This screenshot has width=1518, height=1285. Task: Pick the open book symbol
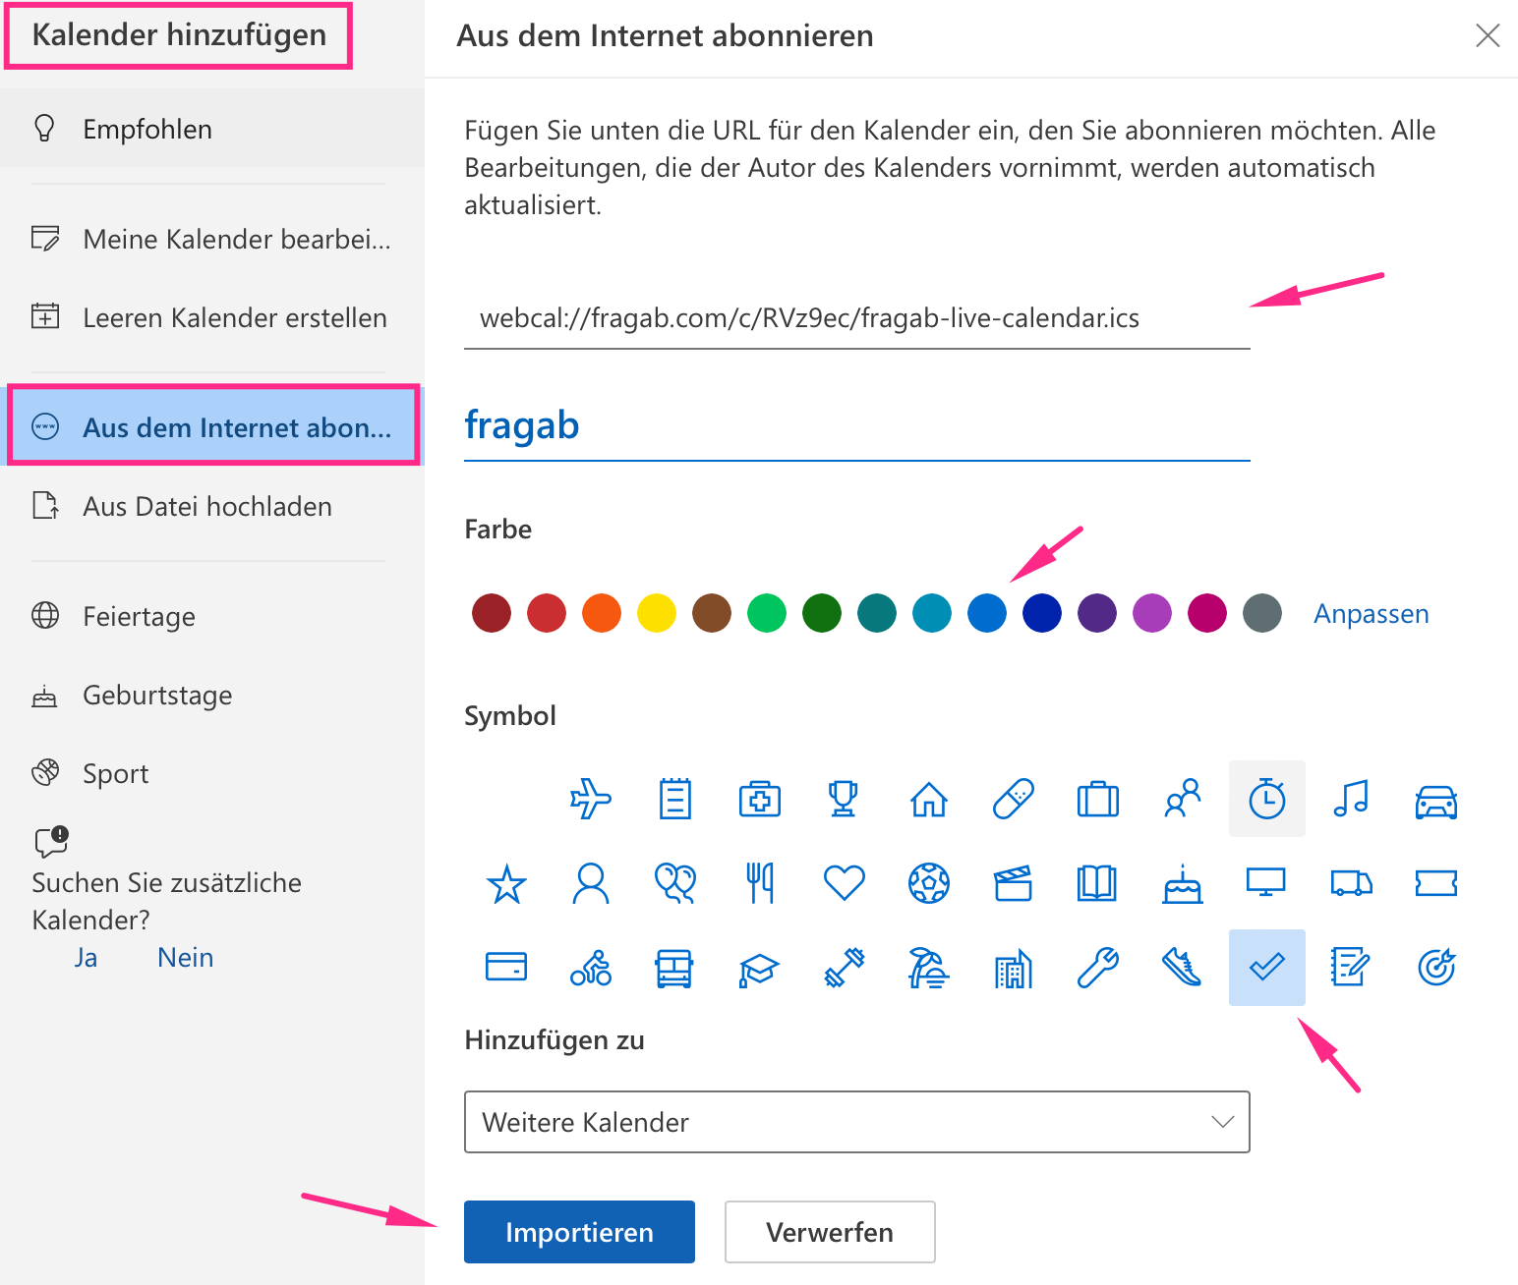pyautogui.click(x=1098, y=883)
